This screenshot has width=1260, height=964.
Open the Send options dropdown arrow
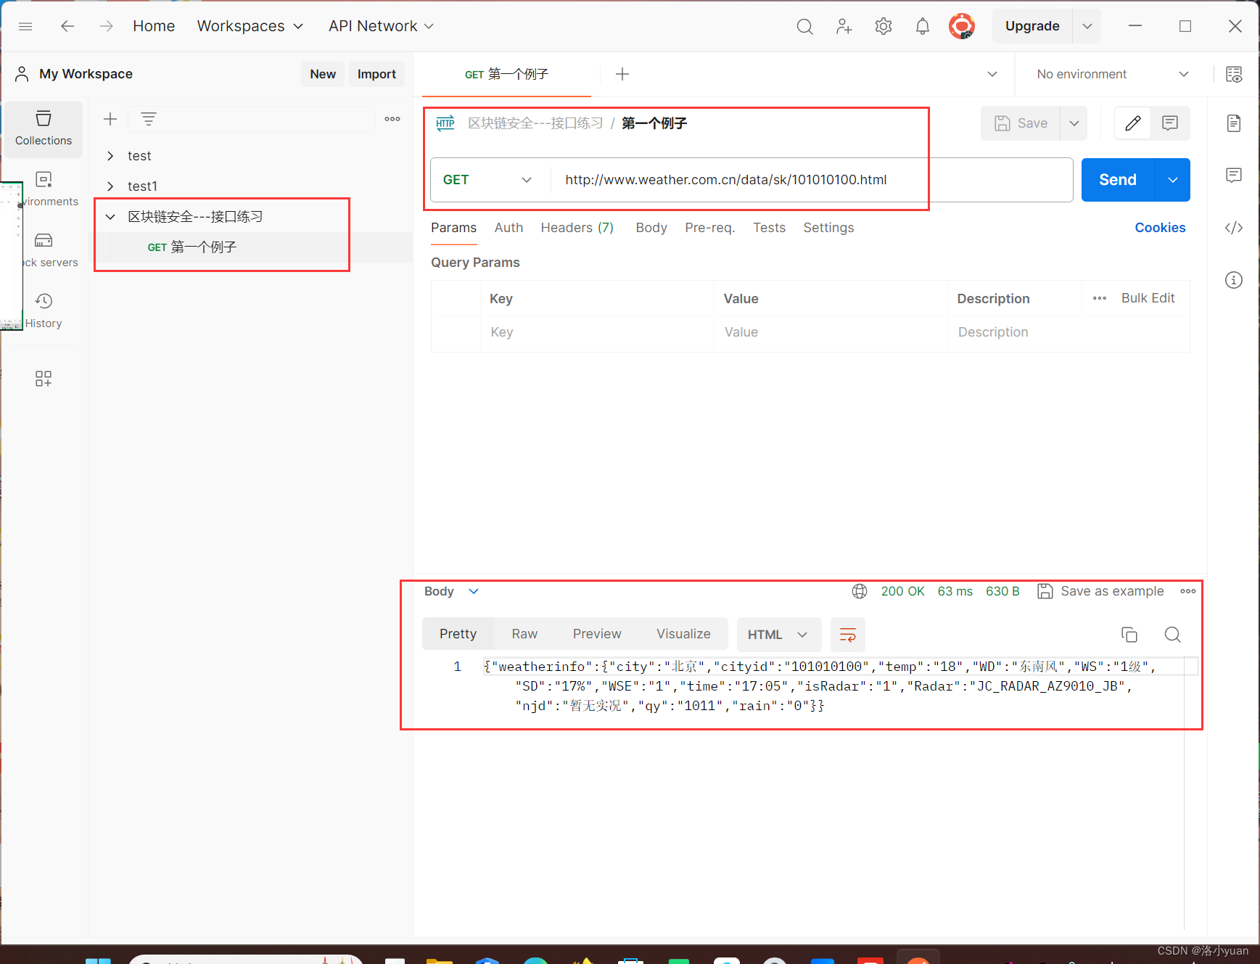coord(1173,180)
